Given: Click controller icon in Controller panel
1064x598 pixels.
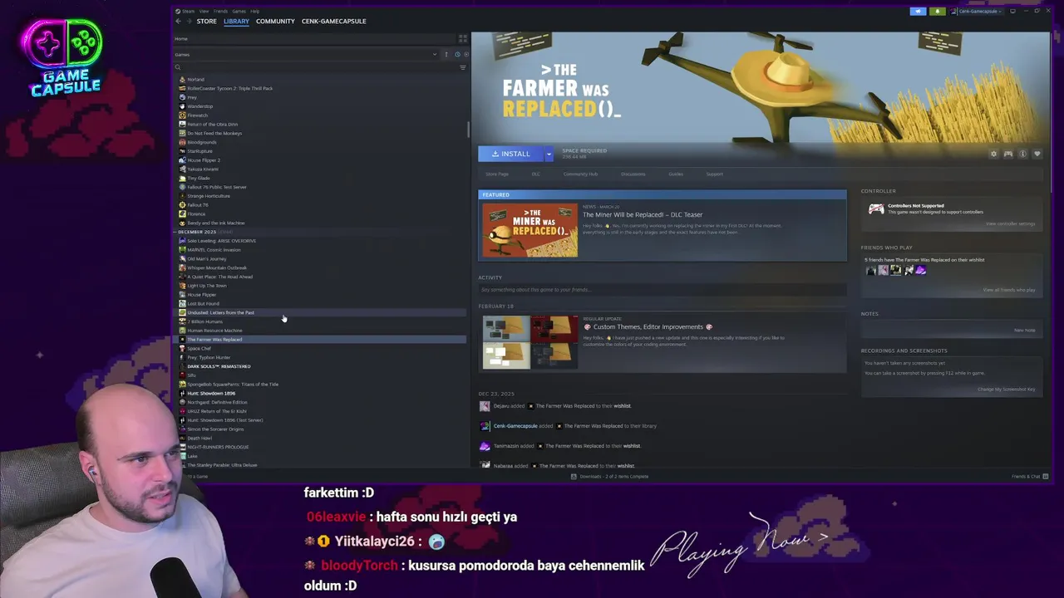Looking at the screenshot, I should point(876,208).
